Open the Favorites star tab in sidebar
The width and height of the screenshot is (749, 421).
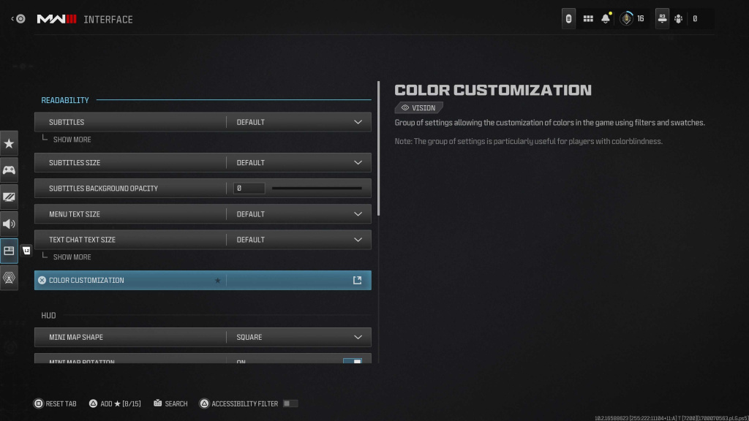9,143
